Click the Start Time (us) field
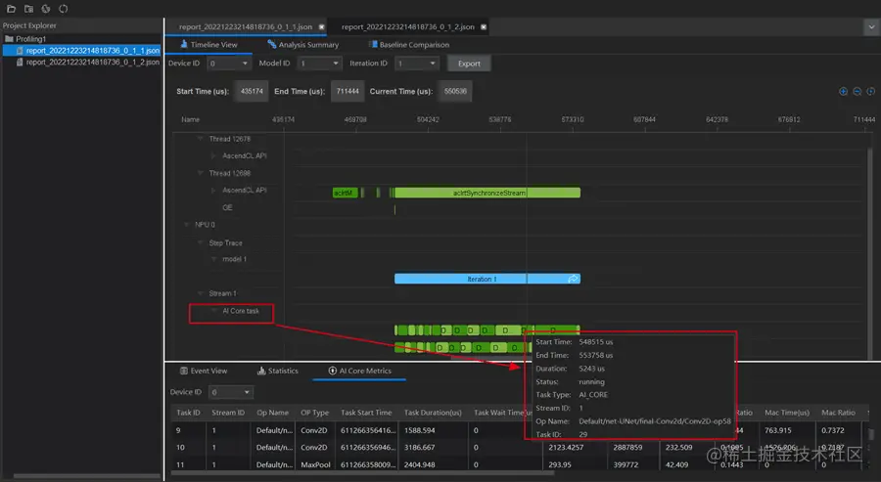Image resolution: width=881 pixels, height=482 pixels. (252, 92)
